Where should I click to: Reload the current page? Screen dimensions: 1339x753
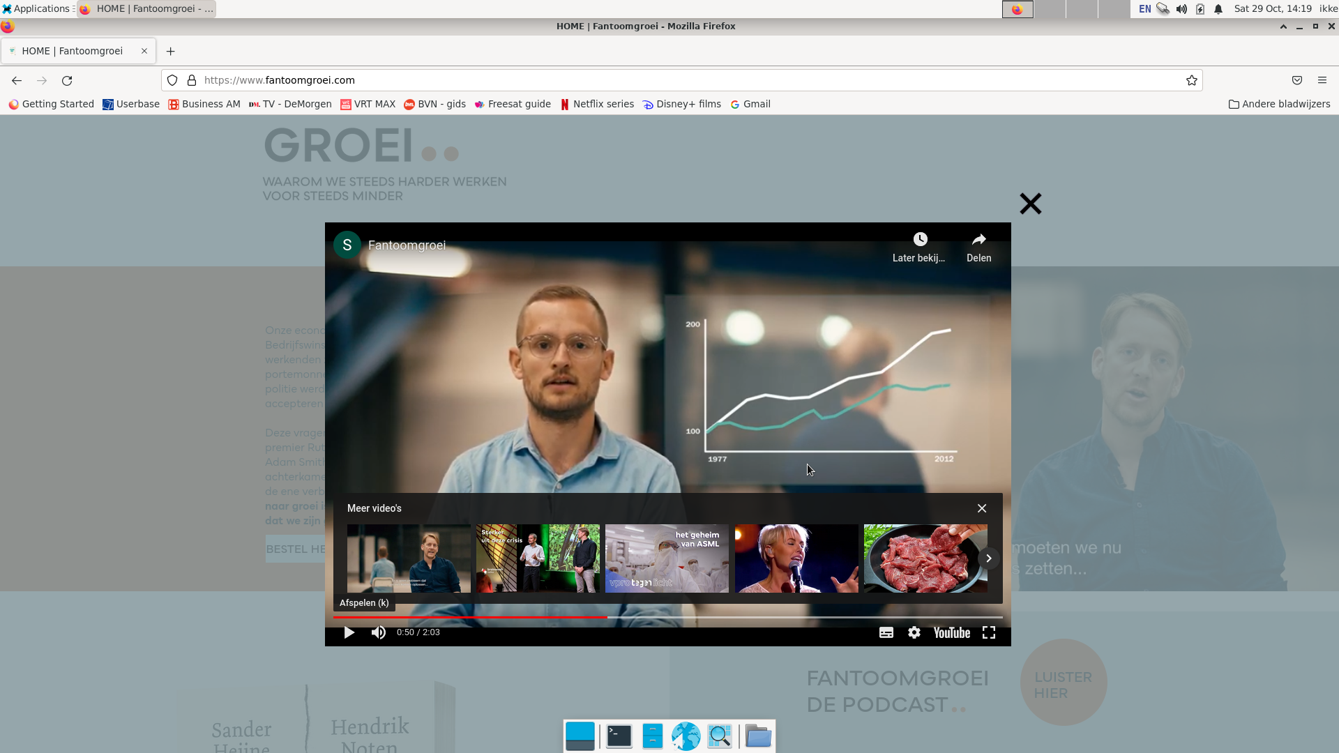click(x=67, y=80)
